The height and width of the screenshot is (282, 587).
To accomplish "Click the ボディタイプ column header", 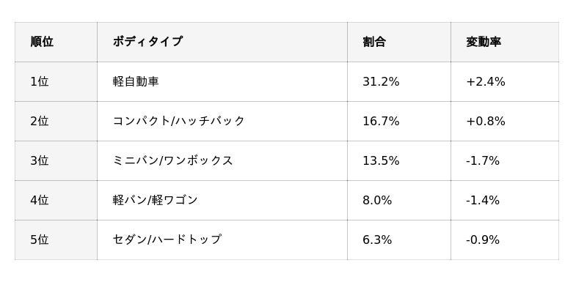I will (x=222, y=42).
